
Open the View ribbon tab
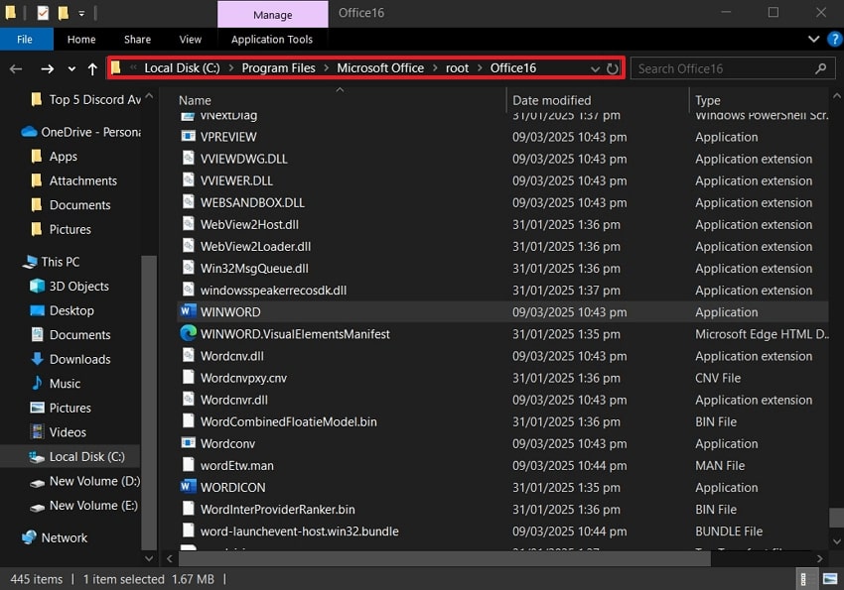(x=190, y=40)
